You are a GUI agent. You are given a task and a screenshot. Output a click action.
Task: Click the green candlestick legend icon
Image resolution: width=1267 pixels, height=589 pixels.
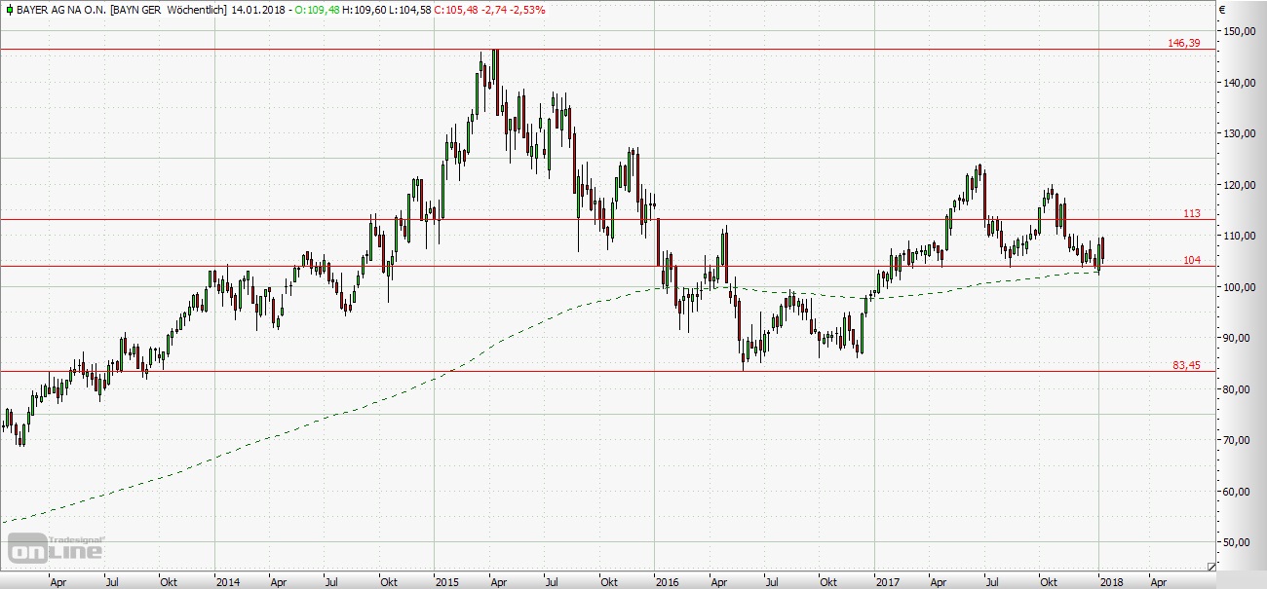click(10, 10)
